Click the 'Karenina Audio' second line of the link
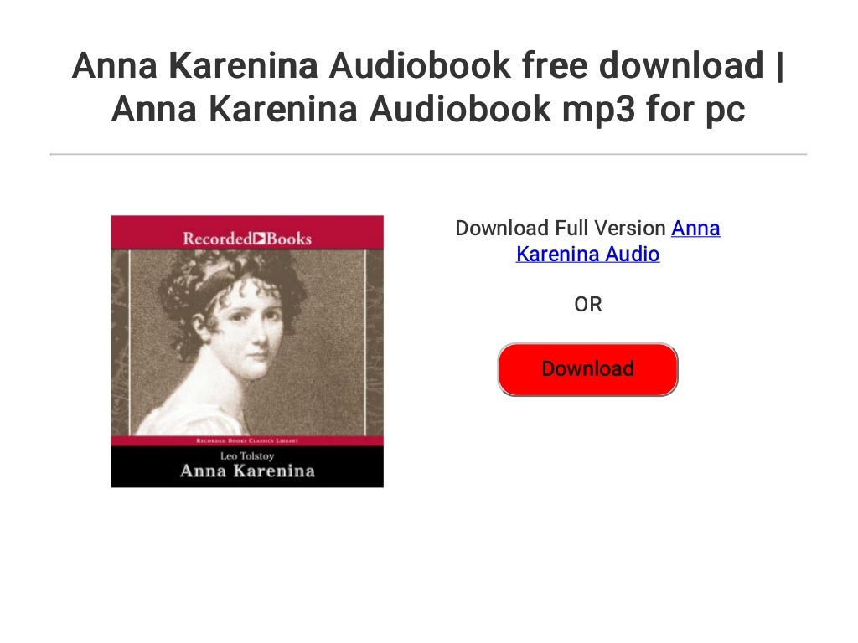The image size is (858, 643). point(587,255)
